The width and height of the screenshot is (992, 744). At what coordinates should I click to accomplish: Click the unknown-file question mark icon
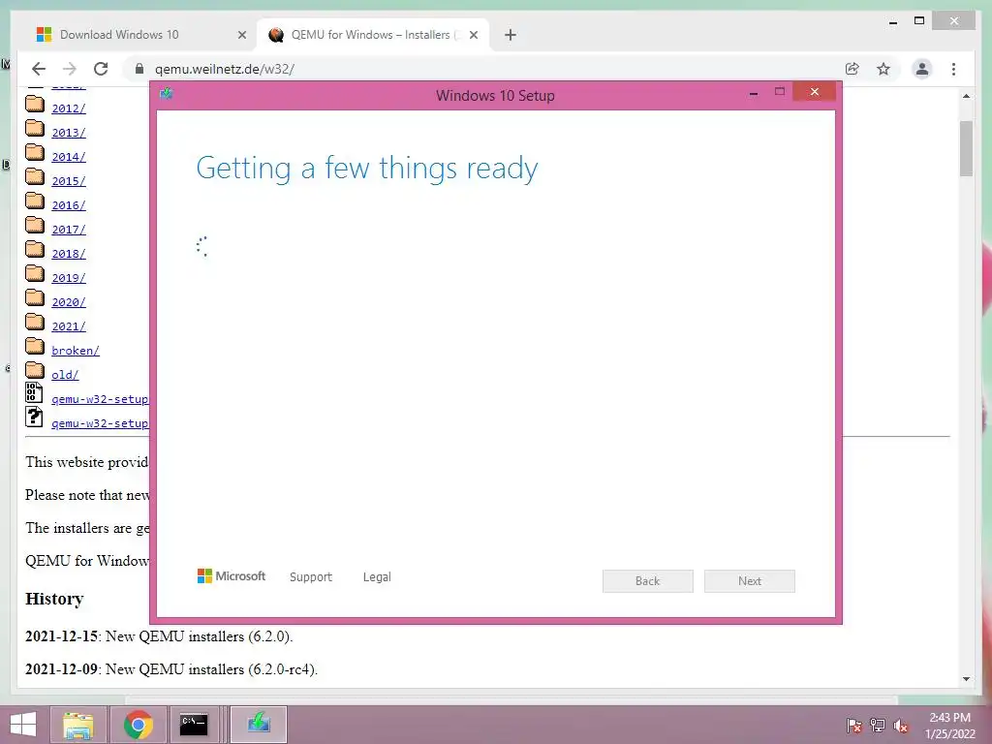point(34,417)
